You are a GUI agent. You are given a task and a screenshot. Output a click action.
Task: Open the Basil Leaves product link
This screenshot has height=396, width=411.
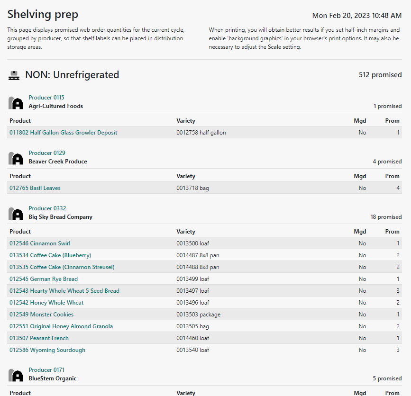click(35, 188)
